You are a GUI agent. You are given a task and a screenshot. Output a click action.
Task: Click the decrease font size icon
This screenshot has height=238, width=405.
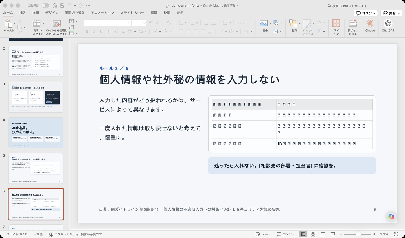(x=158, y=23)
